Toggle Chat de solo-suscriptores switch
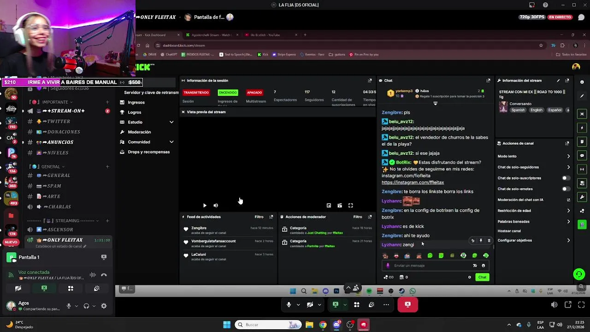590x332 pixels. tap(566, 178)
